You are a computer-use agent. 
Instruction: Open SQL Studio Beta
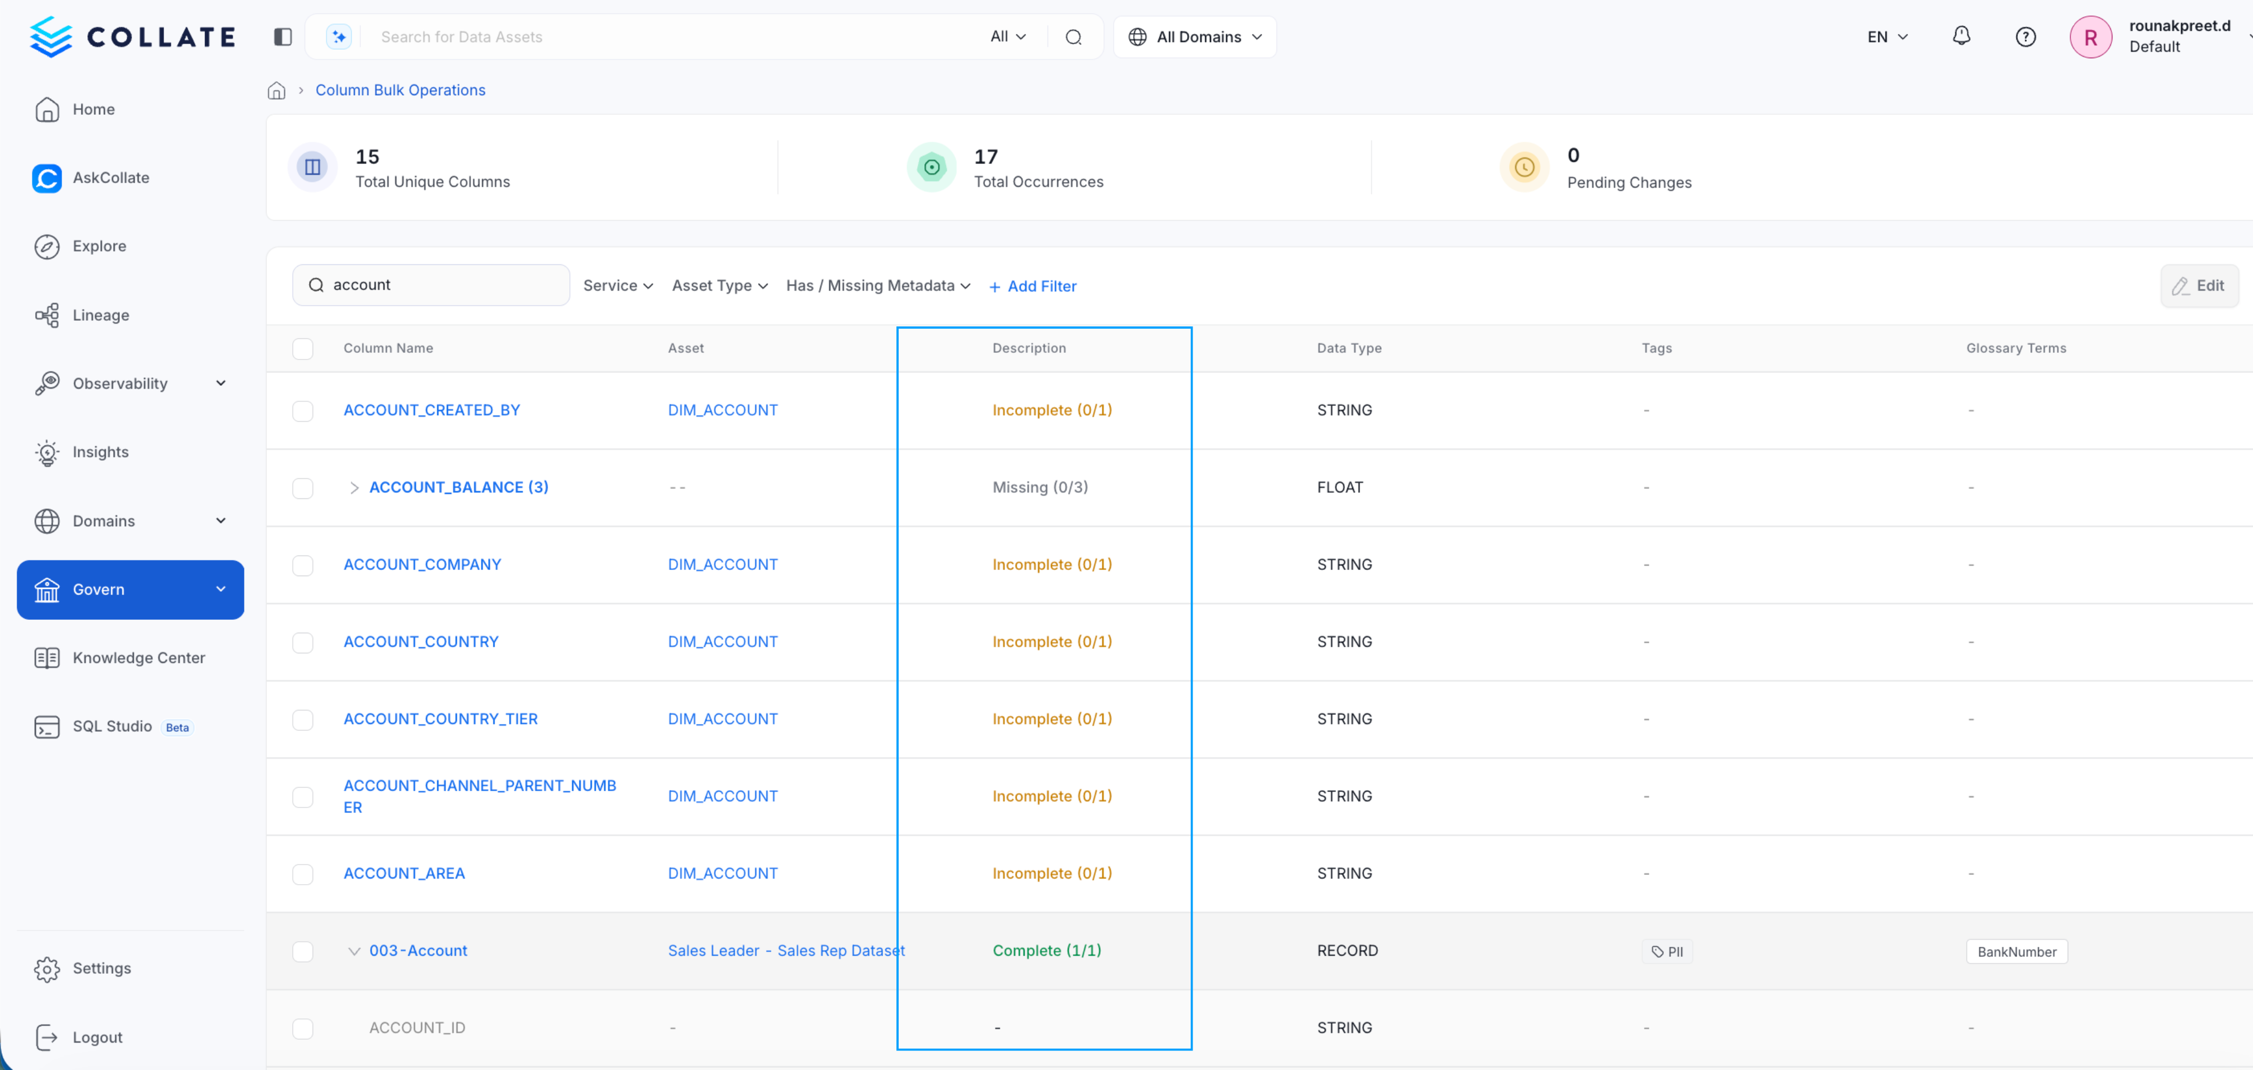point(114,726)
